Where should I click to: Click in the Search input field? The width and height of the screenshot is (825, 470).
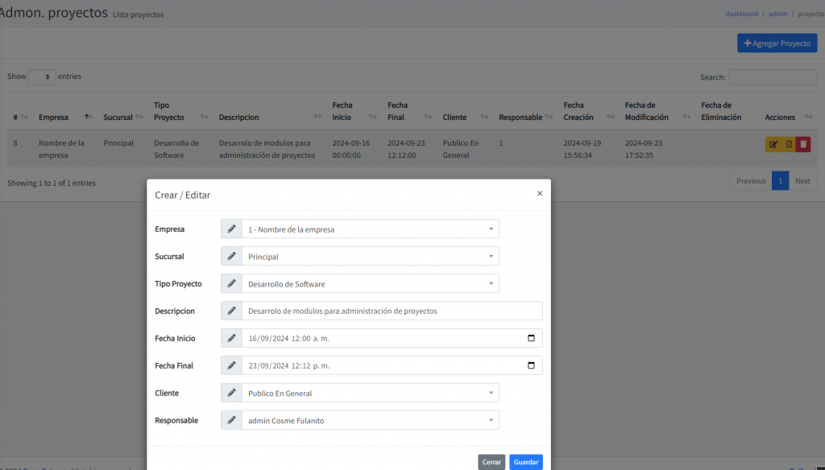(x=773, y=77)
